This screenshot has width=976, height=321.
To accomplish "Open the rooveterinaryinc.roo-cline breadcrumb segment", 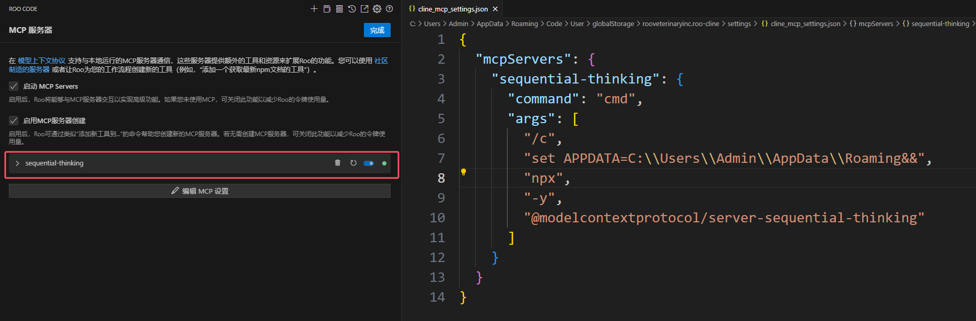I will pos(680,24).
